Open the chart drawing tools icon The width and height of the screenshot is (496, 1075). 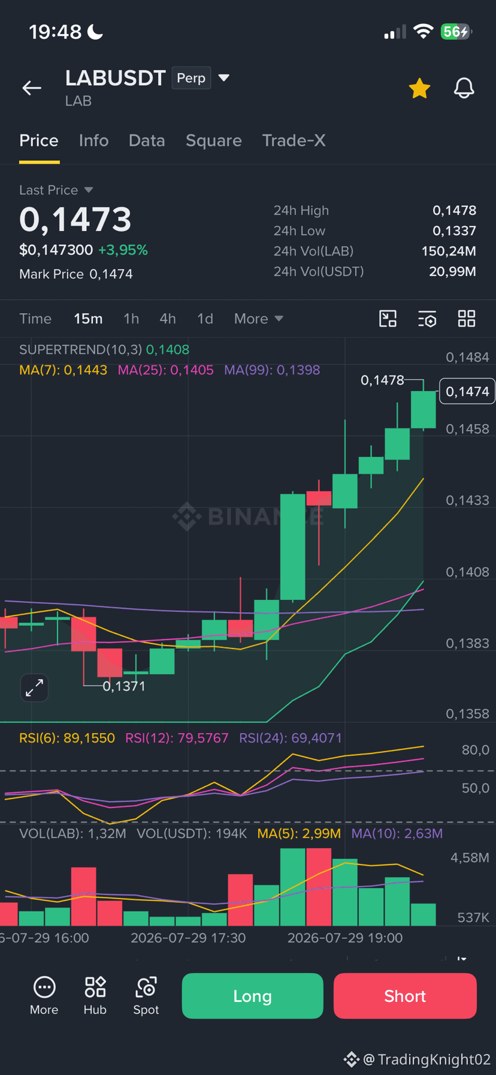(x=388, y=319)
